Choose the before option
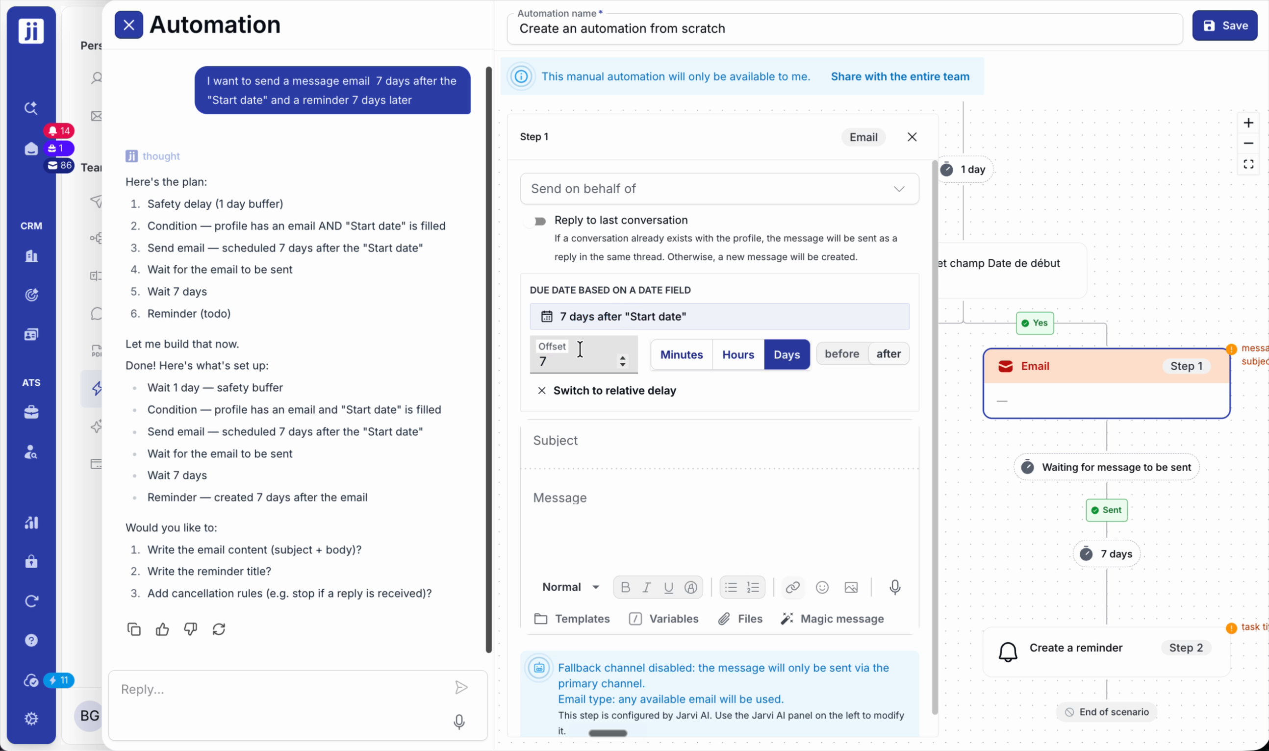1269x751 pixels. click(842, 354)
